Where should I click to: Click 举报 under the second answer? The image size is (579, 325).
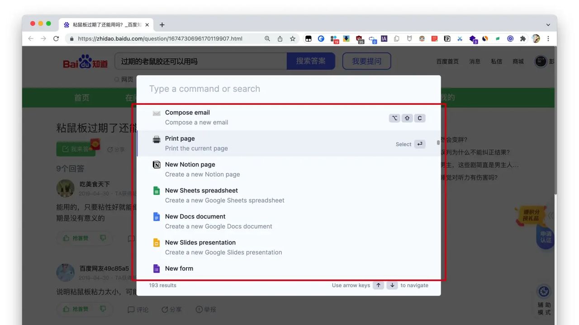tap(206, 310)
